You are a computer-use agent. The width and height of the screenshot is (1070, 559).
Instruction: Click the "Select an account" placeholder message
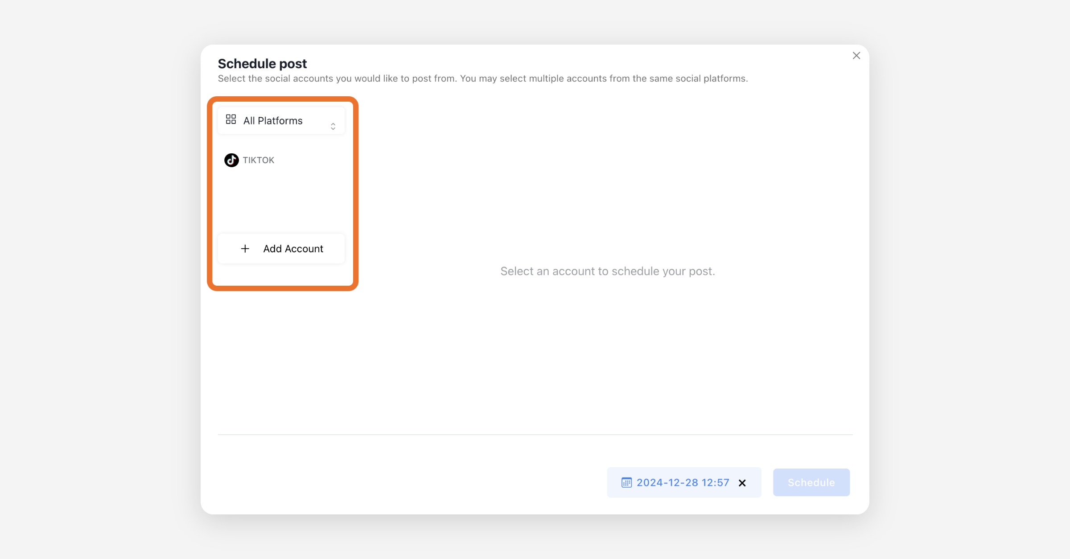607,271
